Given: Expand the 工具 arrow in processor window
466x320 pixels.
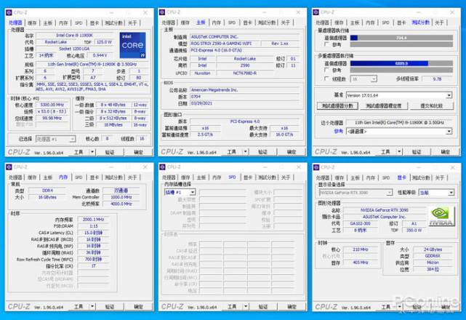Looking at the screenshot, I should click(x=92, y=152).
